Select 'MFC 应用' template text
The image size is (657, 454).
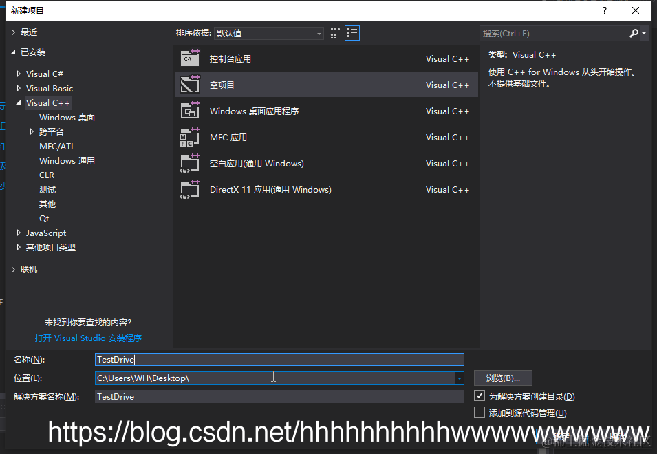point(228,137)
